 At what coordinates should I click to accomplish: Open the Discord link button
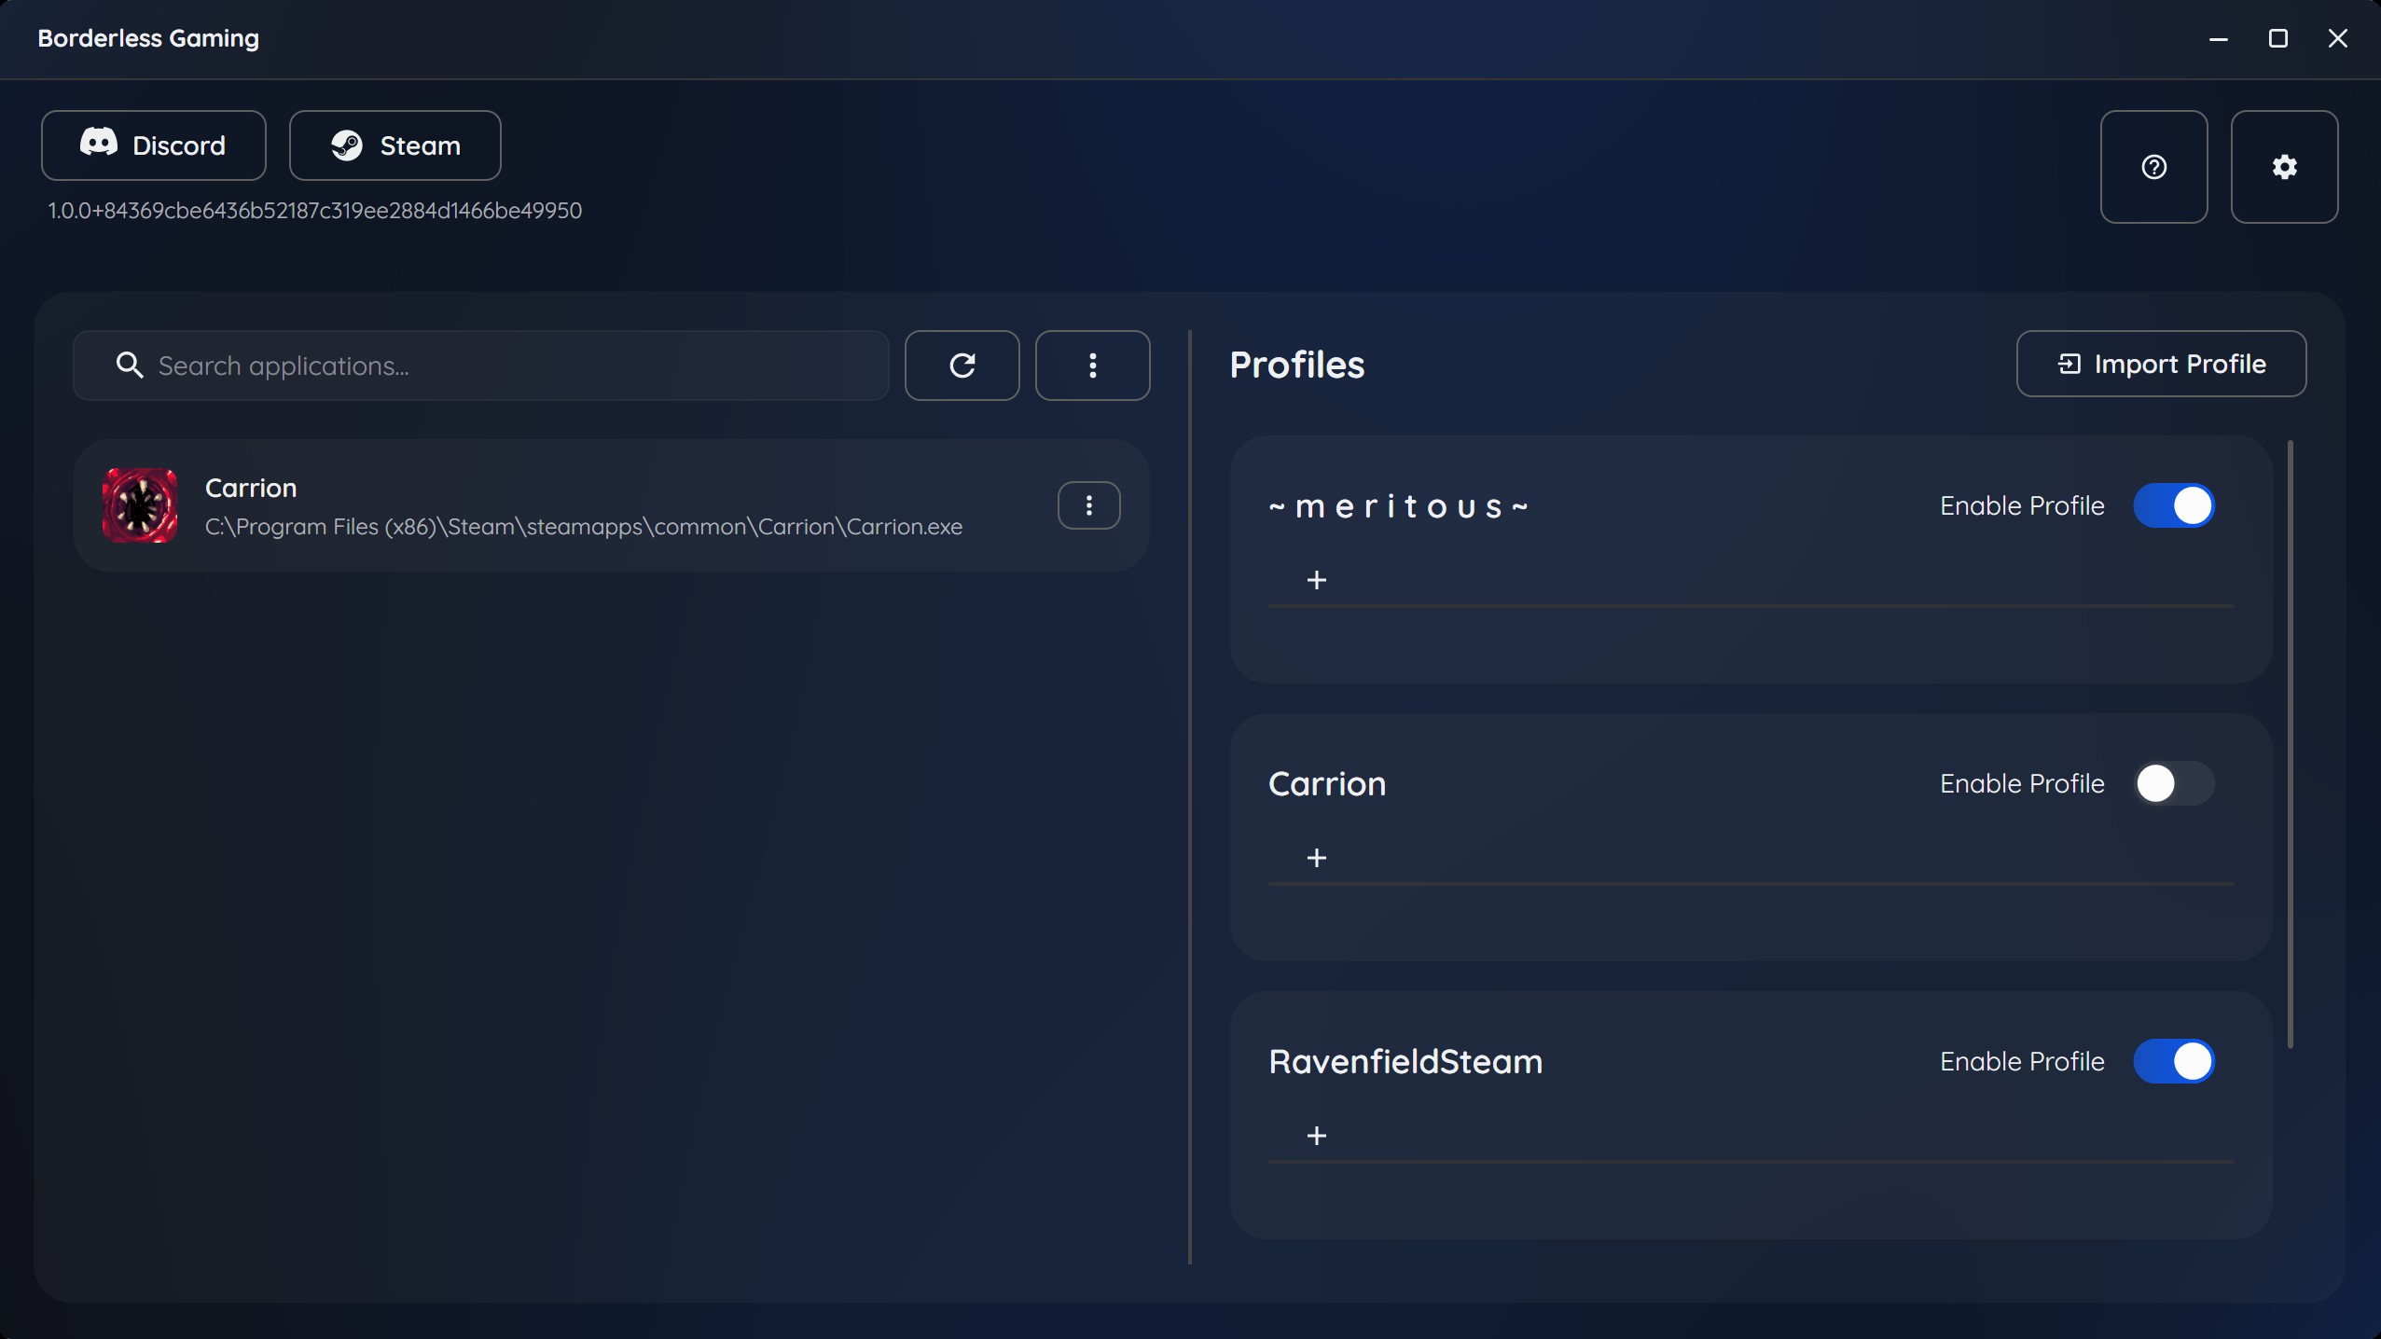tap(154, 145)
